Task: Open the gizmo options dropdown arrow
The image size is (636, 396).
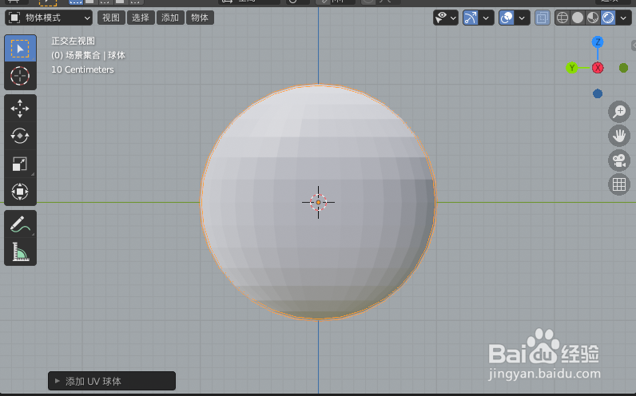Action: coord(486,18)
